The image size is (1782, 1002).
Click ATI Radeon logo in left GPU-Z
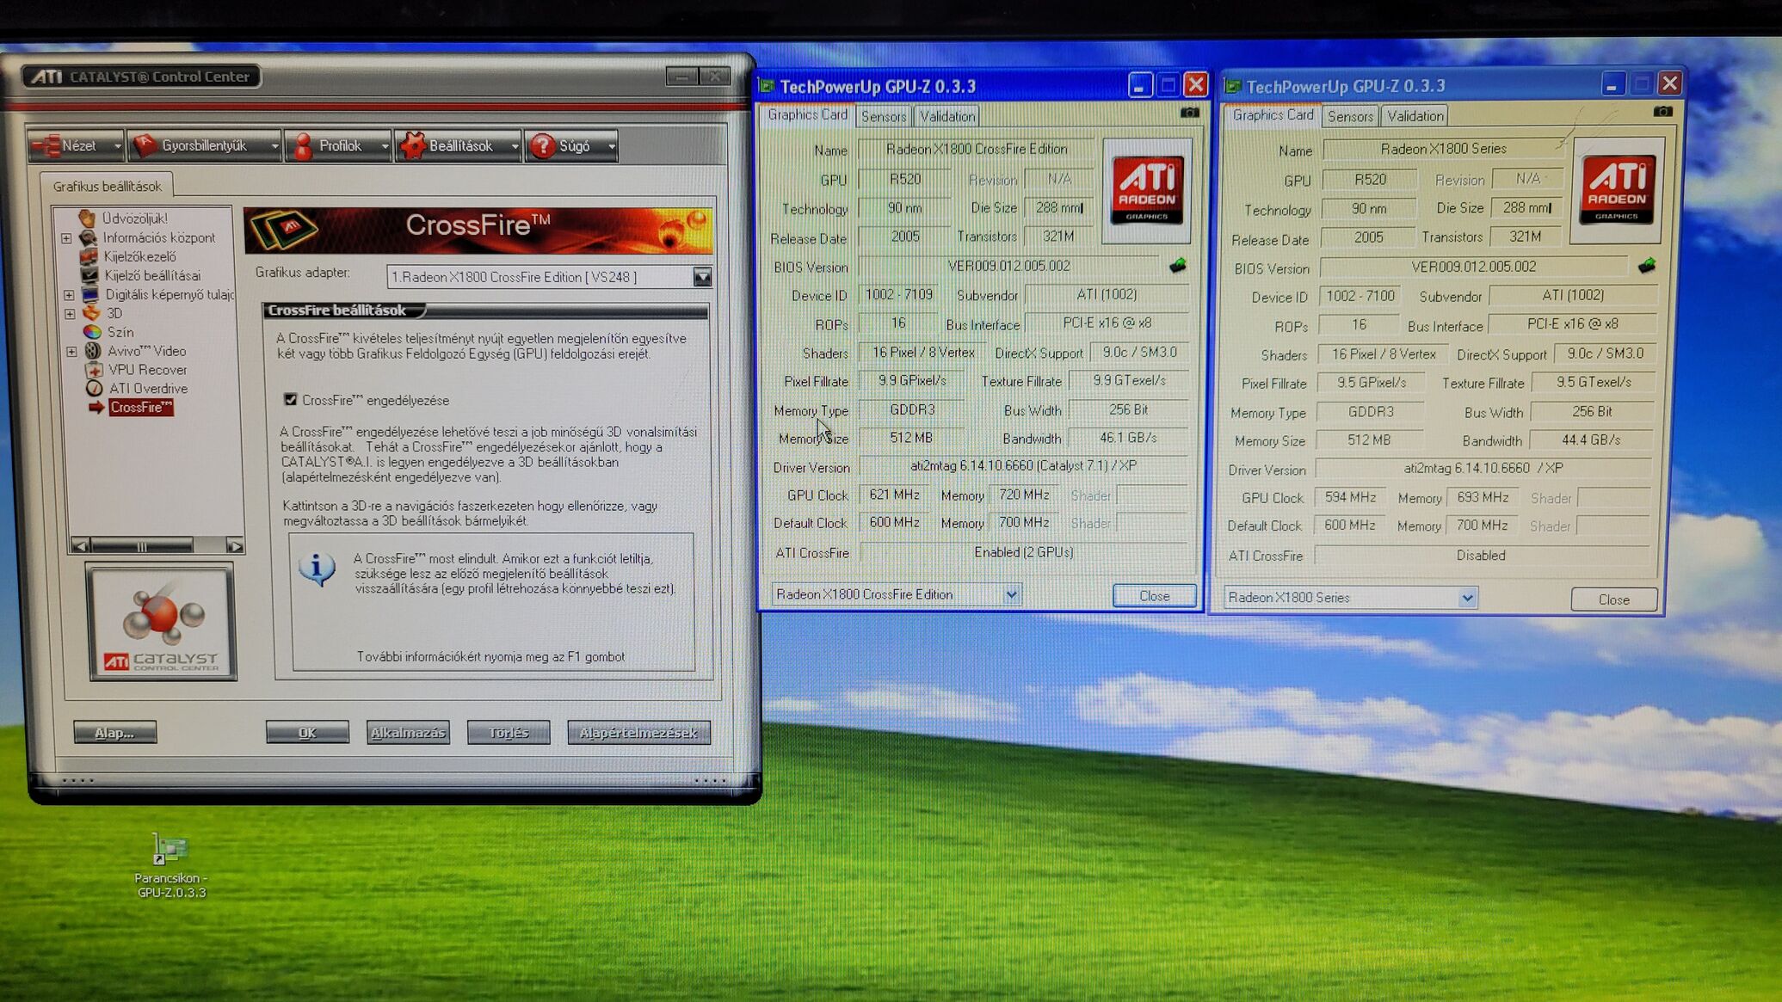point(1146,190)
